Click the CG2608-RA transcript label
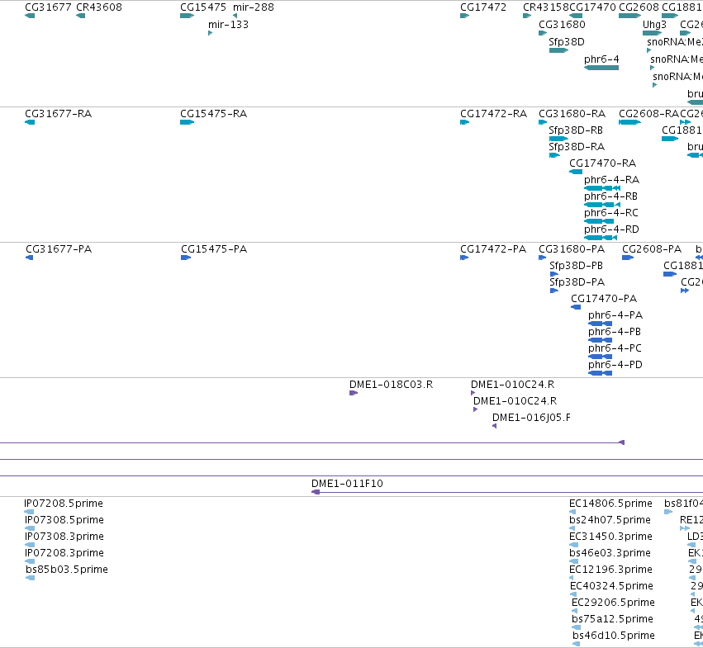Viewport: 703px width, 648px height. point(648,114)
